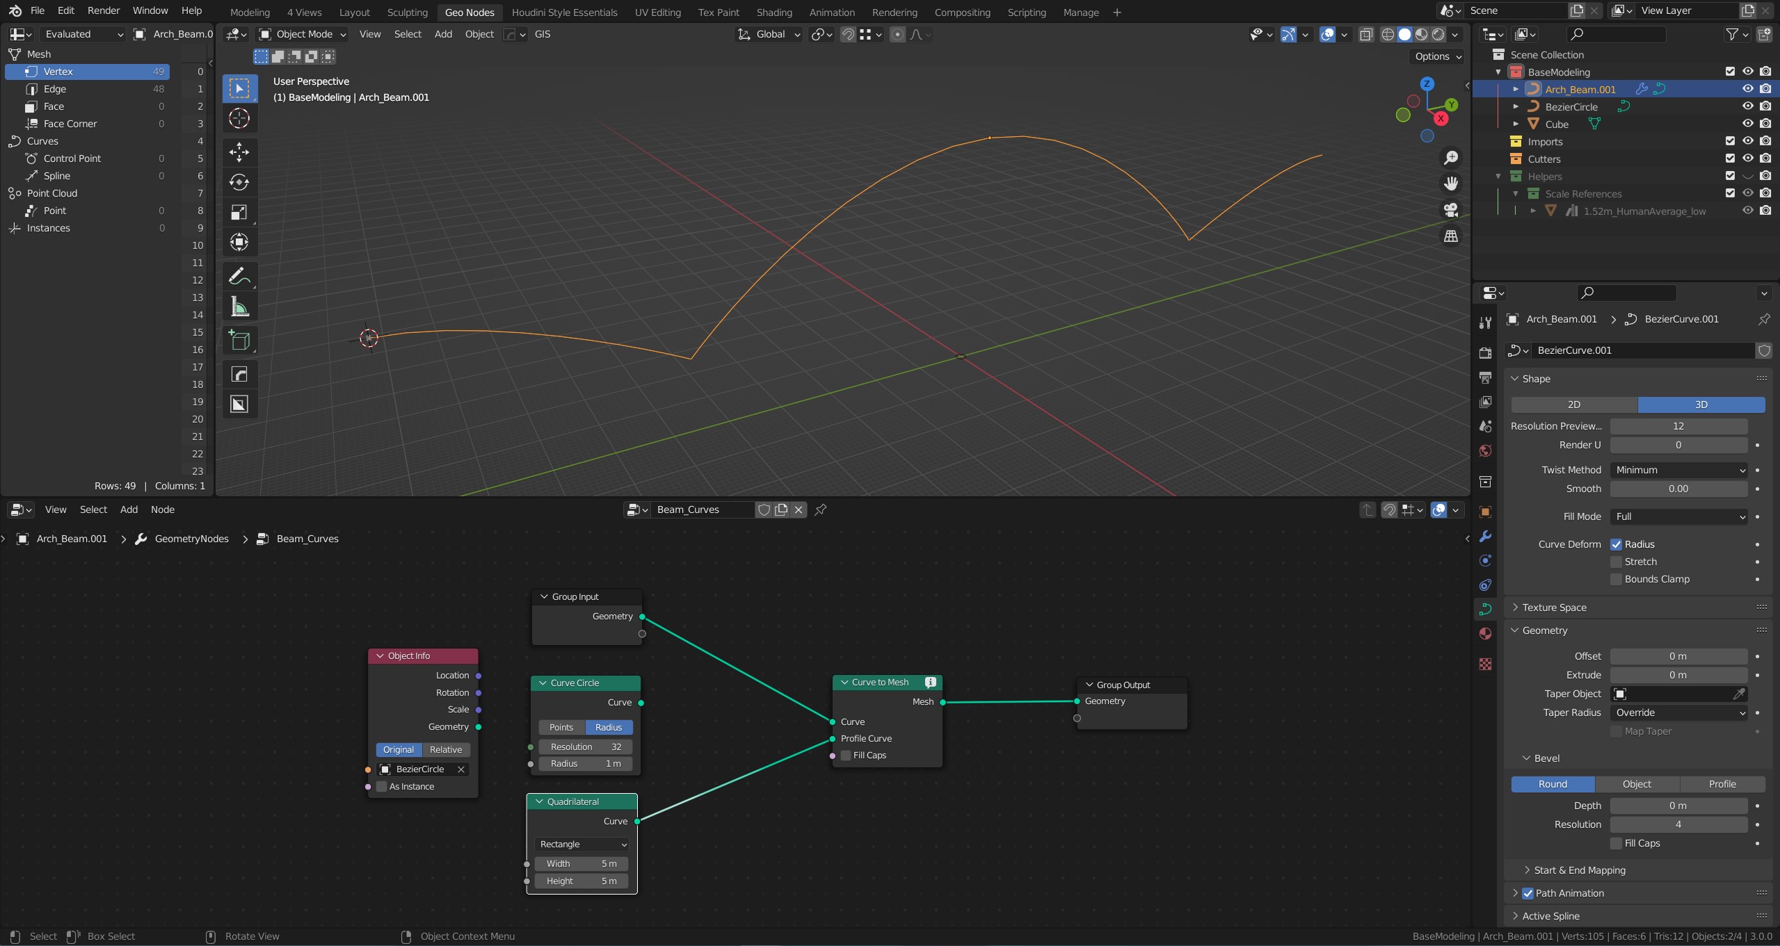Open Evaluated dropdown in spreadsheet

click(83, 34)
